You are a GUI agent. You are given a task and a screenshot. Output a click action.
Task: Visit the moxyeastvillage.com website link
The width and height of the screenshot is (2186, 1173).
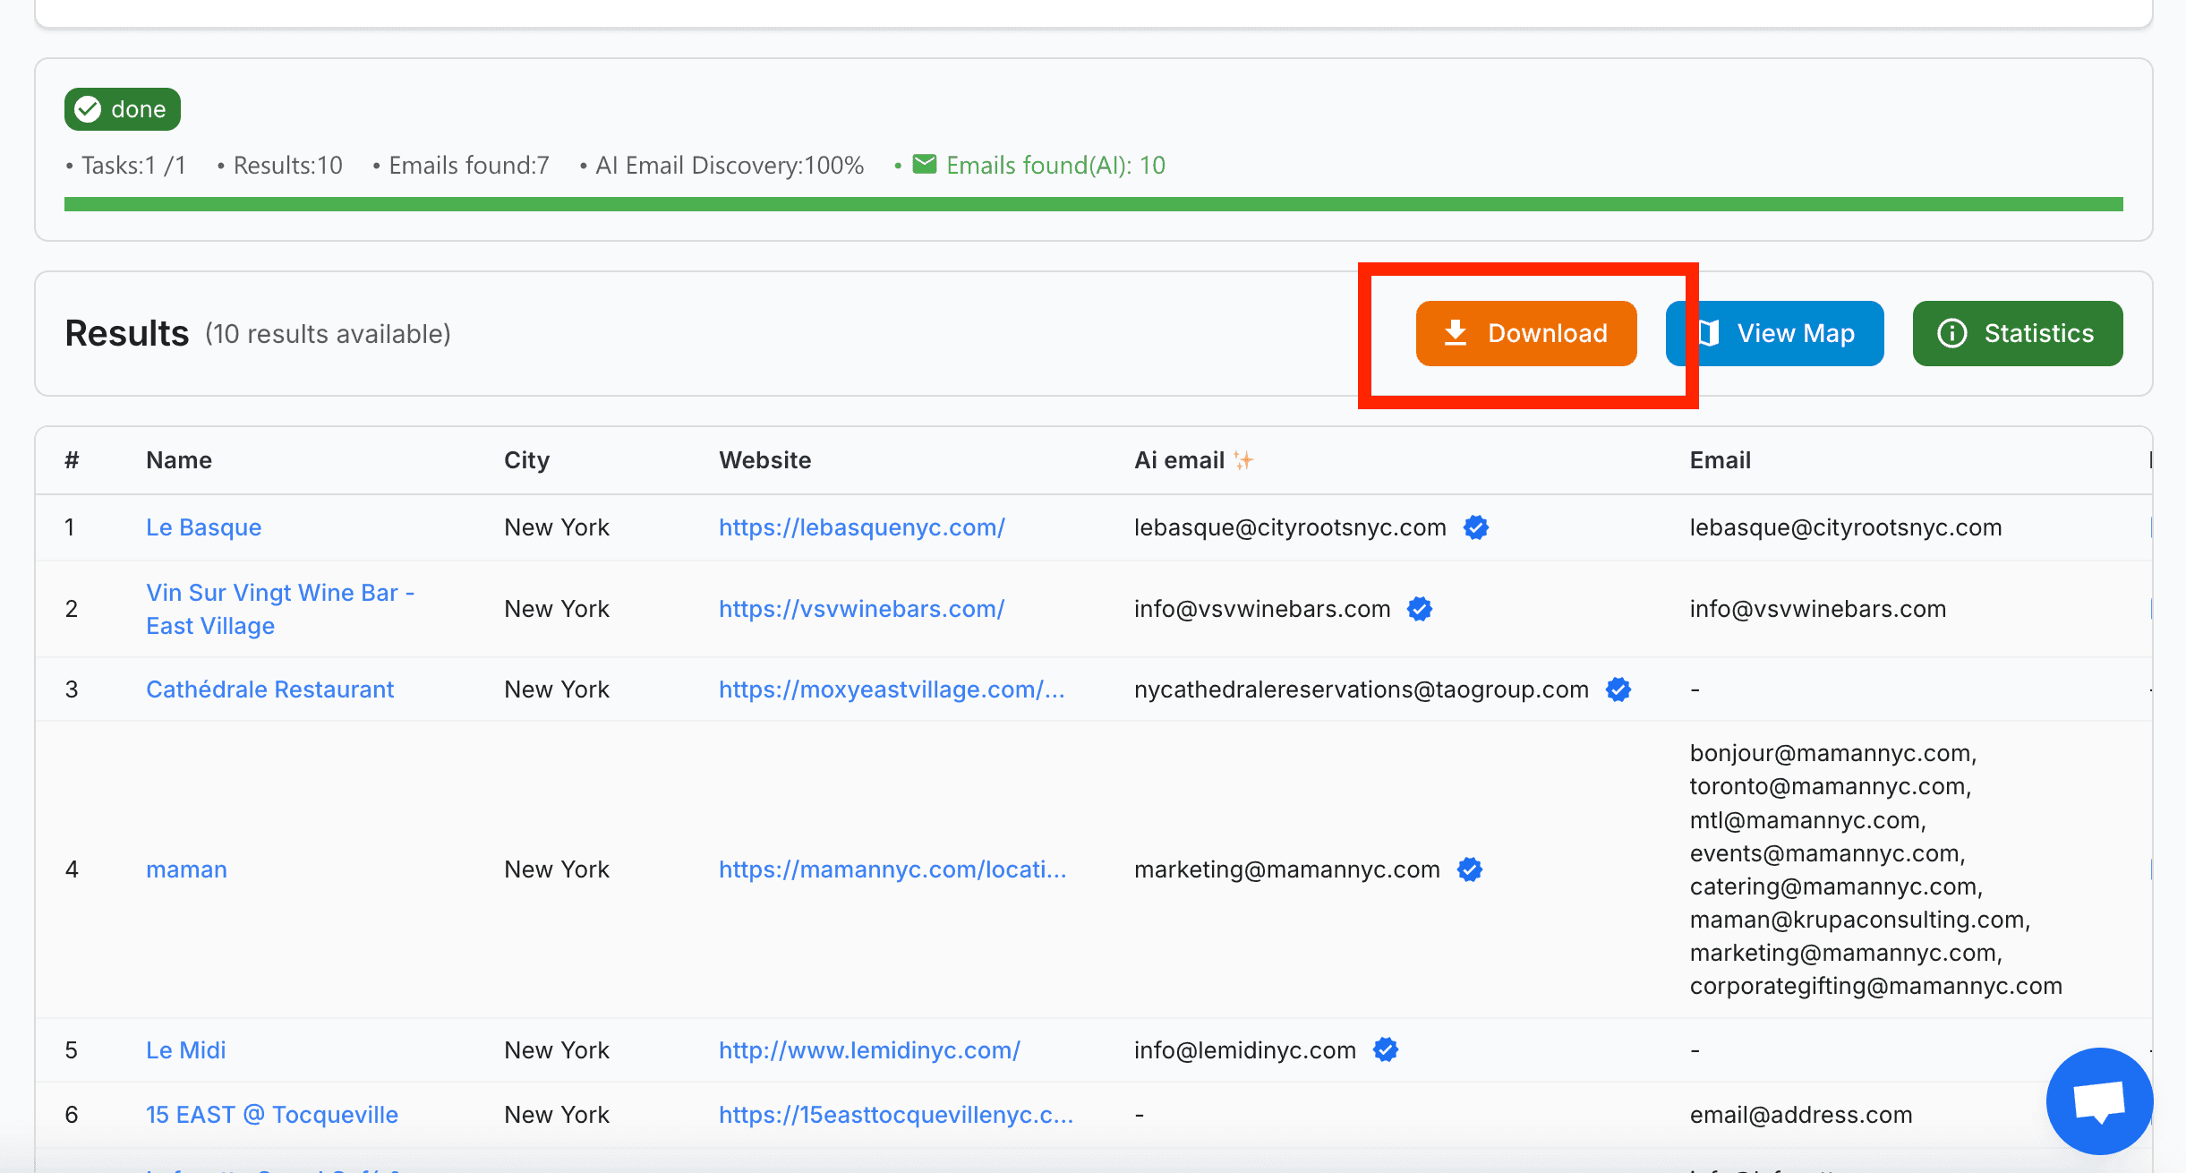(892, 689)
